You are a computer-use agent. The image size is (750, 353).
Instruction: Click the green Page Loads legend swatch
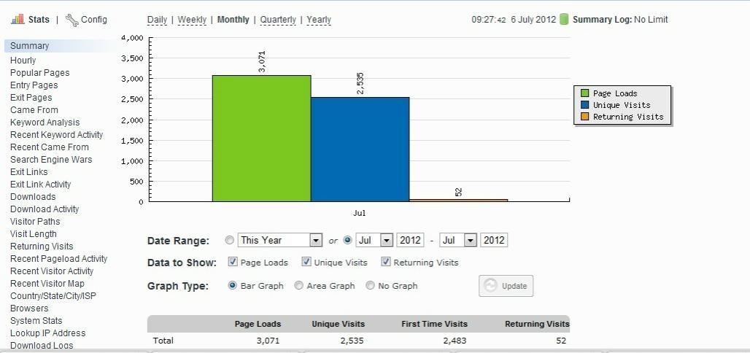click(x=584, y=93)
